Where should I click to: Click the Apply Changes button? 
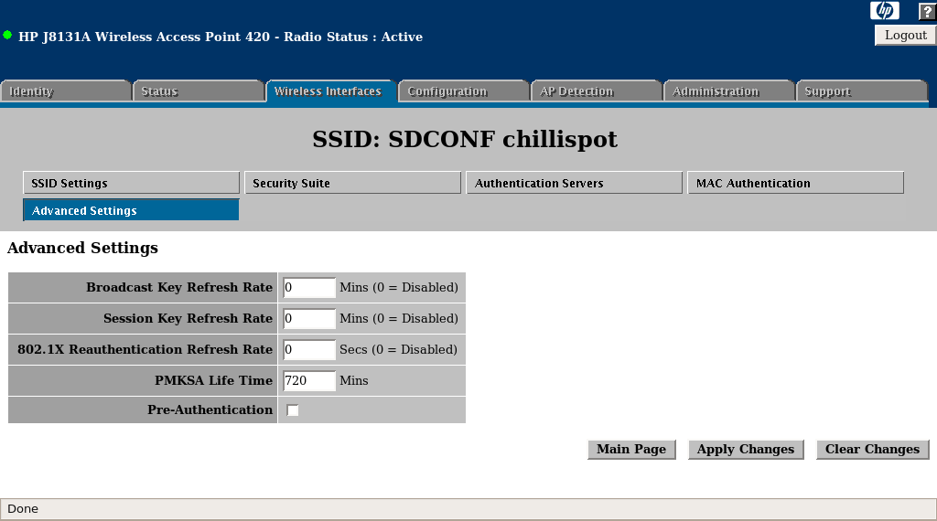pos(746,450)
